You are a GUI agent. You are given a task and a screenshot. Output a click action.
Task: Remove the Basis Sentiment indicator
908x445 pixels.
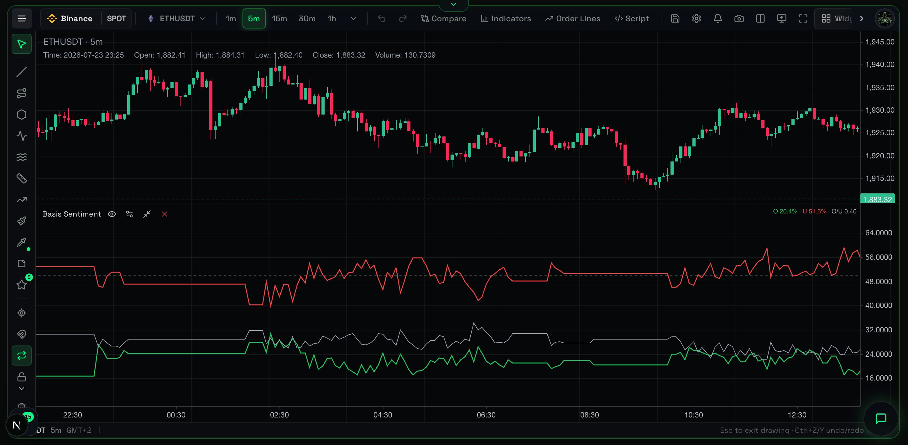coord(164,214)
